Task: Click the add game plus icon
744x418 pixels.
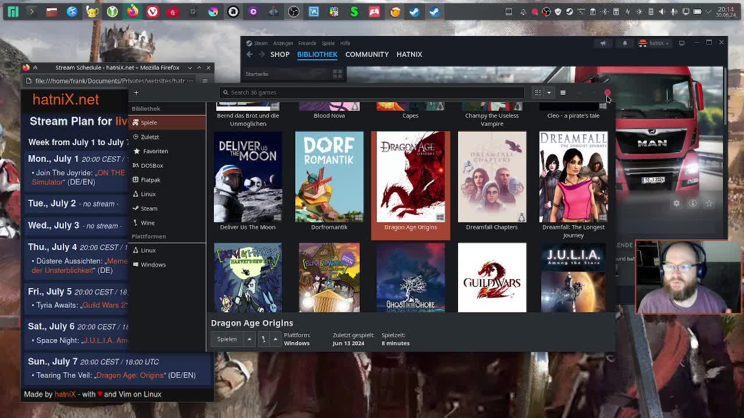Action: coord(136,92)
